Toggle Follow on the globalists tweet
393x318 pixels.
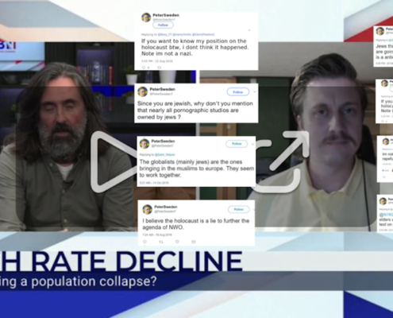pyautogui.click(x=237, y=144)
